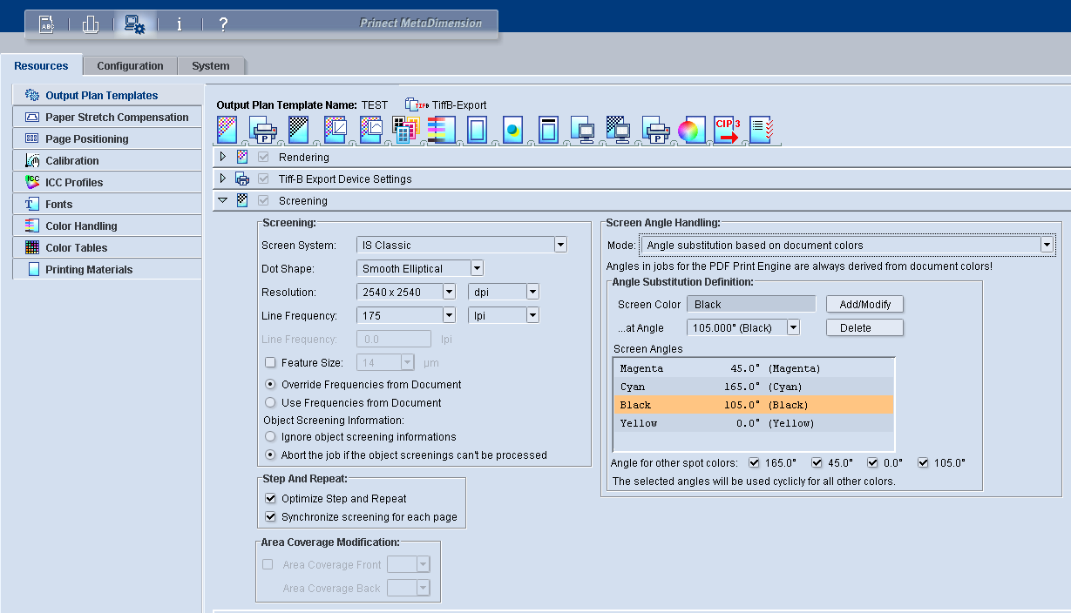The image size is (1071, 613).
Task: Open help with the question mark icon
Action: pos(223,24)
